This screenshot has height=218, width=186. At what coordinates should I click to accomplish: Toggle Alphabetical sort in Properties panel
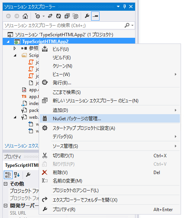point(17,174)
